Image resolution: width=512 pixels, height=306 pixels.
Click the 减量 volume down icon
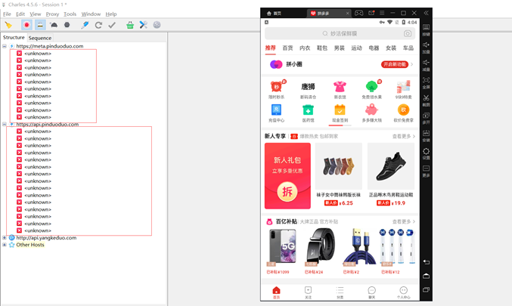426,65
